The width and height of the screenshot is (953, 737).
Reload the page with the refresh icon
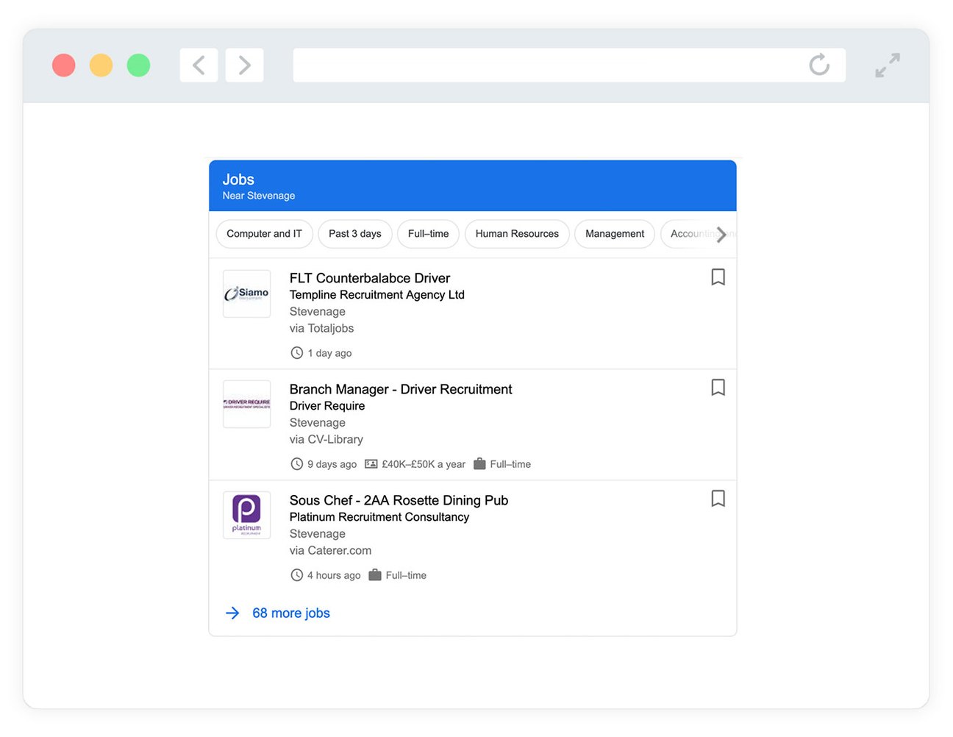coord(819,65)
